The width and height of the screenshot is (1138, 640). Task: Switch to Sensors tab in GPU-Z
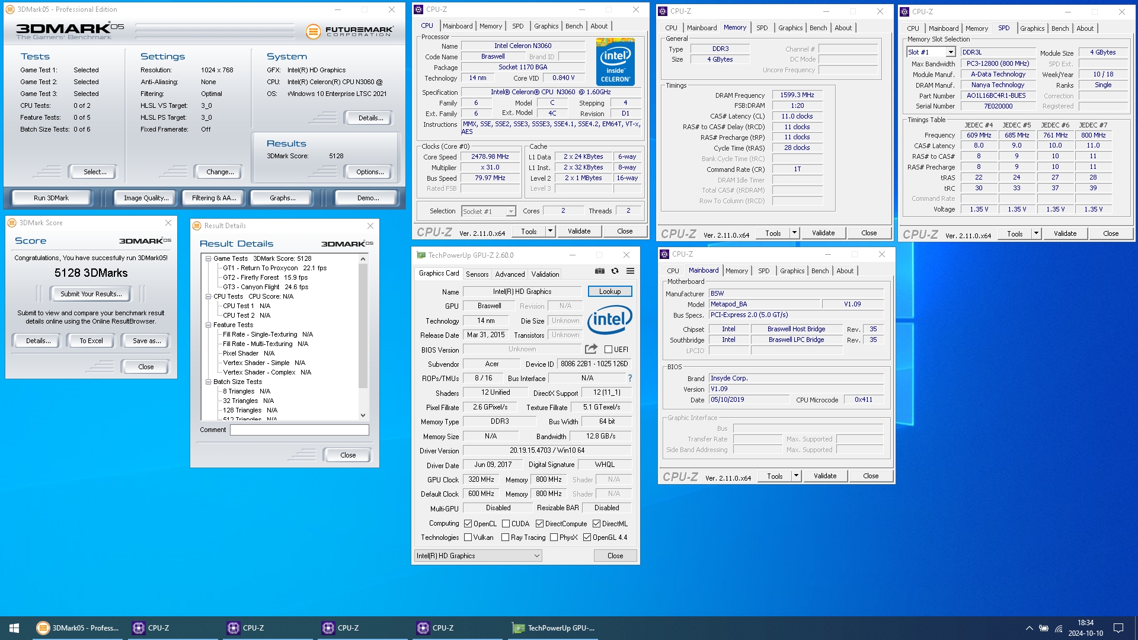[477, 274]
